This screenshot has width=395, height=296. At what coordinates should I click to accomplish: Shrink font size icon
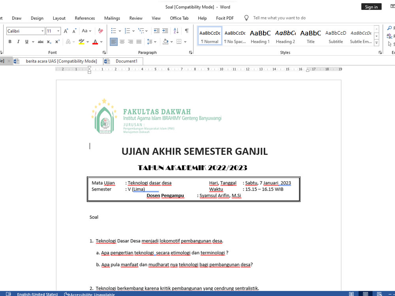point(74,31)
